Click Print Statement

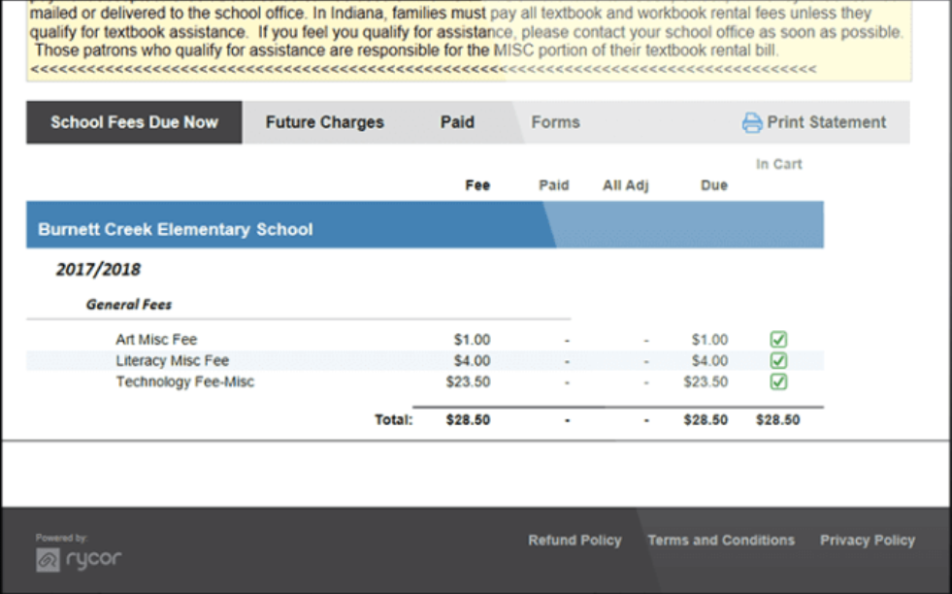click(x=827, y=122)
